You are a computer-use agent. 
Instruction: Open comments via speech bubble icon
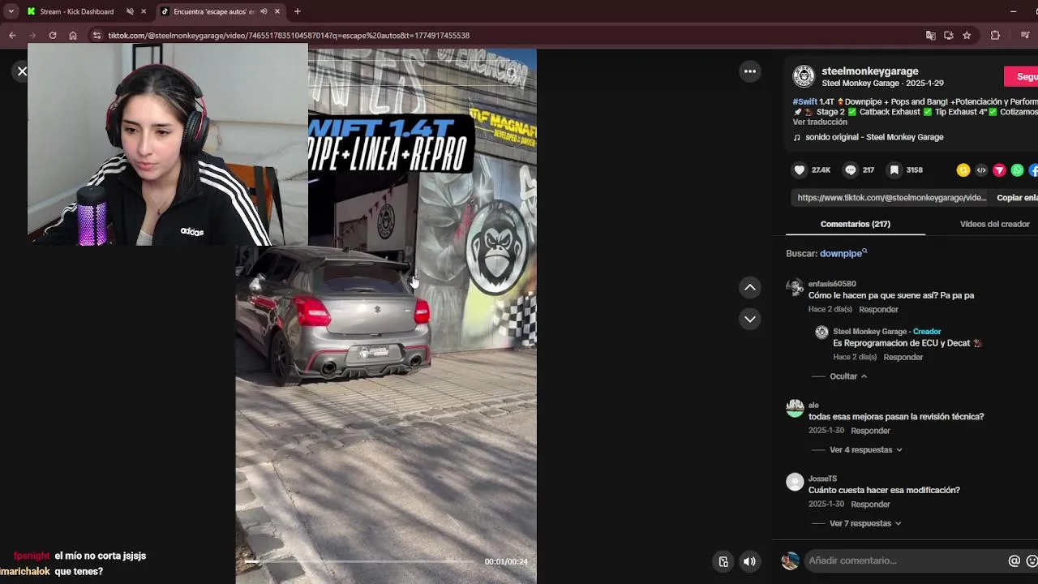850,170
